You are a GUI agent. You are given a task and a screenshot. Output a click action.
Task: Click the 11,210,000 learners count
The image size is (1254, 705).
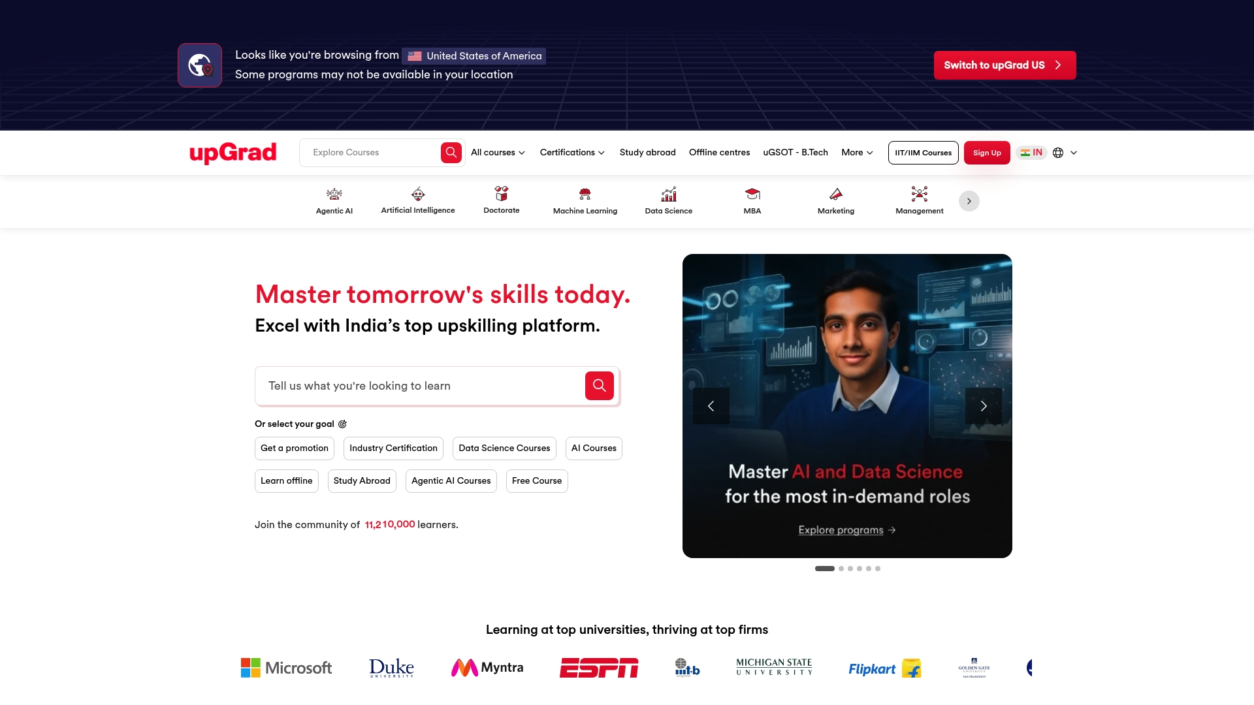(x=390, y=525)
